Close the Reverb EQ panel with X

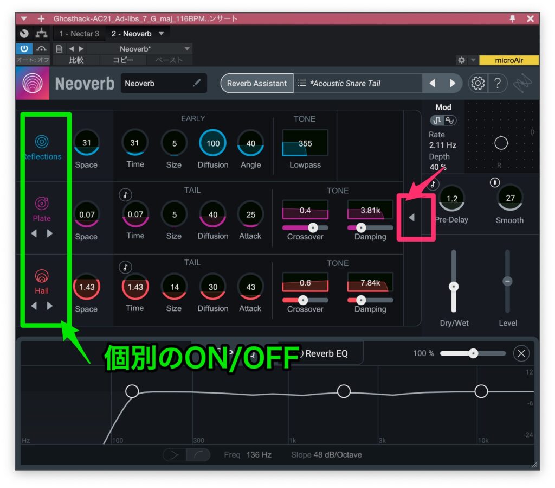(521, 353)
